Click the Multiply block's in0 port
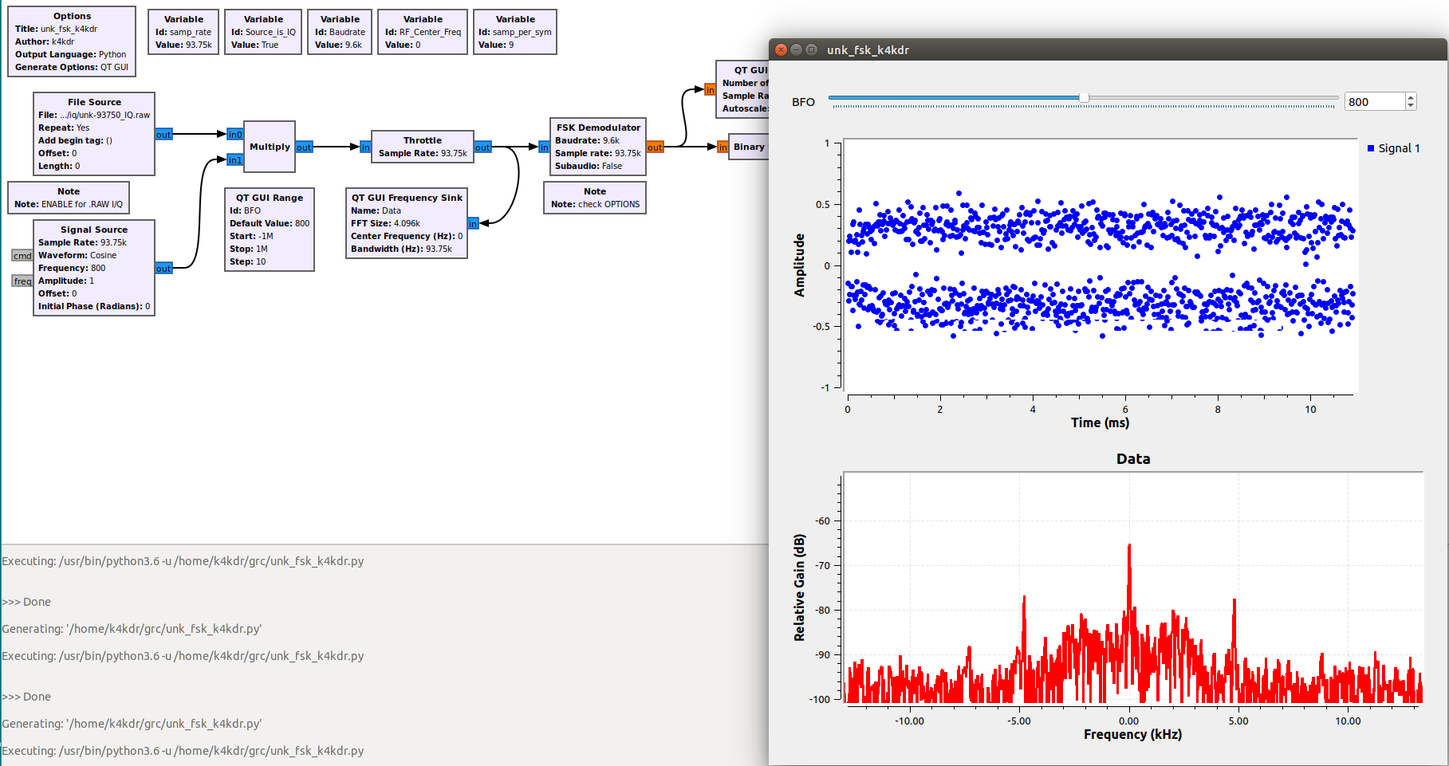 point(234,135)
